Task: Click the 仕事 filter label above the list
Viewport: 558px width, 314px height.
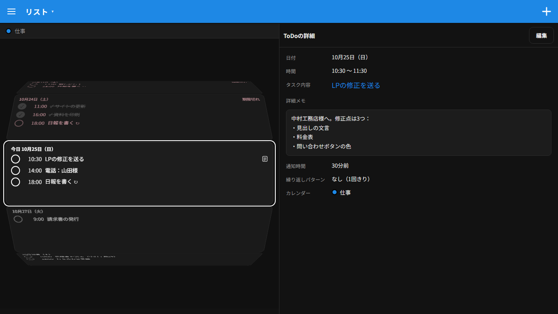Action: click(20, 31)
